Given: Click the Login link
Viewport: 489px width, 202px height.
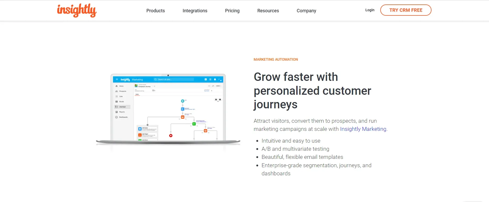Looking at the screenshot, I should click(x=370, y=10).
